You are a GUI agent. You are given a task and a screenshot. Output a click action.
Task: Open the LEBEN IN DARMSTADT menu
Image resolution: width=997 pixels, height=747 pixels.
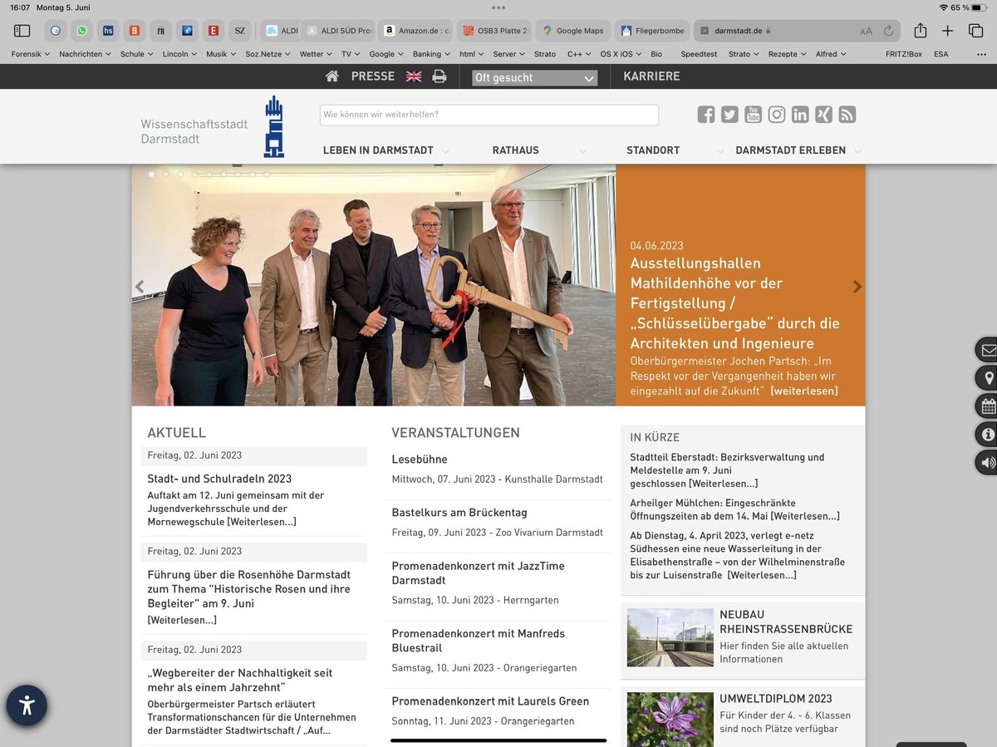[378, 150]
